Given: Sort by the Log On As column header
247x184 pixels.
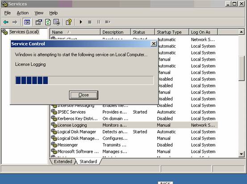Looking at the screenshot, I should click(x=203, y=32).
